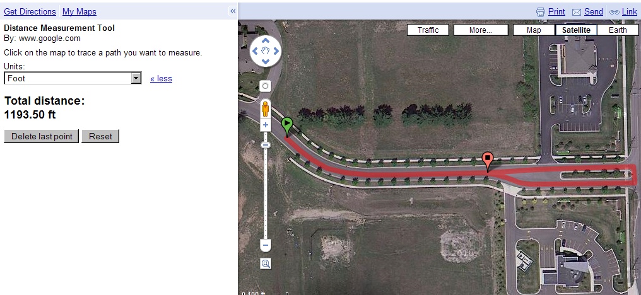Zoom in using the plus button

pos(266,125)
